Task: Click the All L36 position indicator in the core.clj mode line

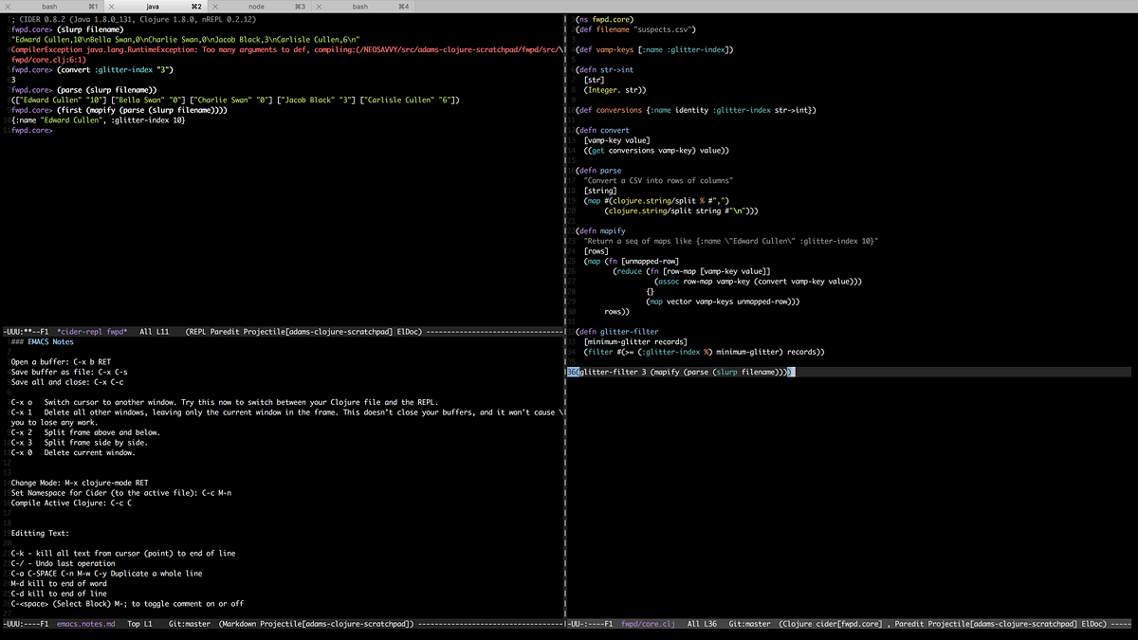Action: (702, 623)
